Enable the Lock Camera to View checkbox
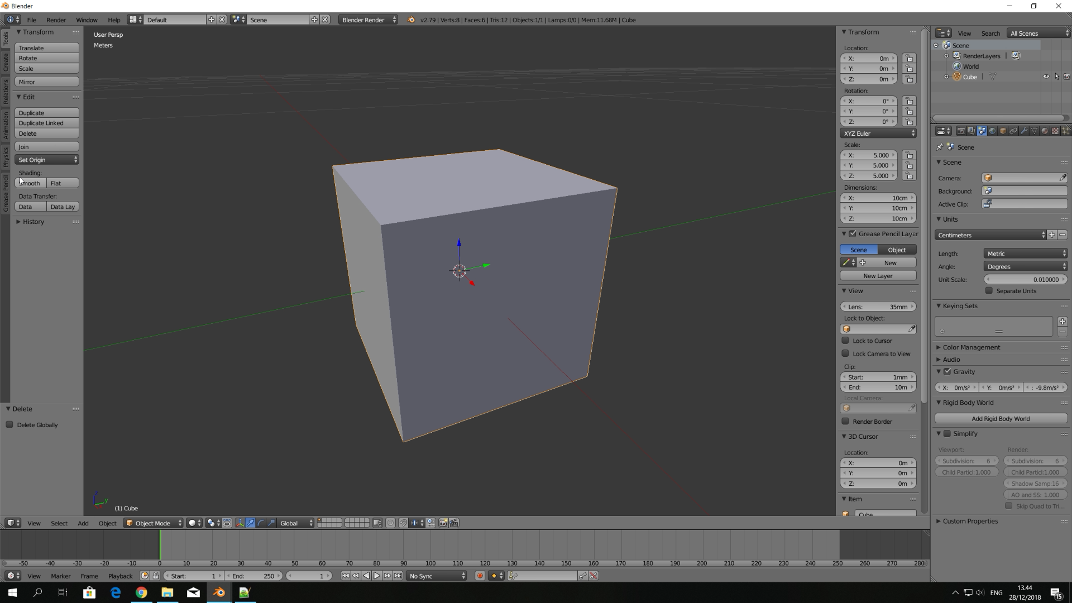The height and width of the screenshot is (603, 1072). point(845,353)
